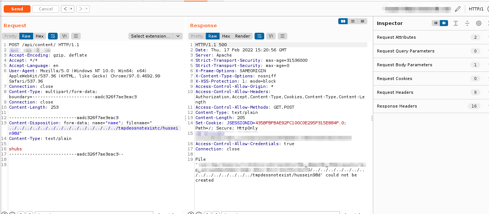
Task: Open Request editor hamburger menu
Action: pos(76,36)
